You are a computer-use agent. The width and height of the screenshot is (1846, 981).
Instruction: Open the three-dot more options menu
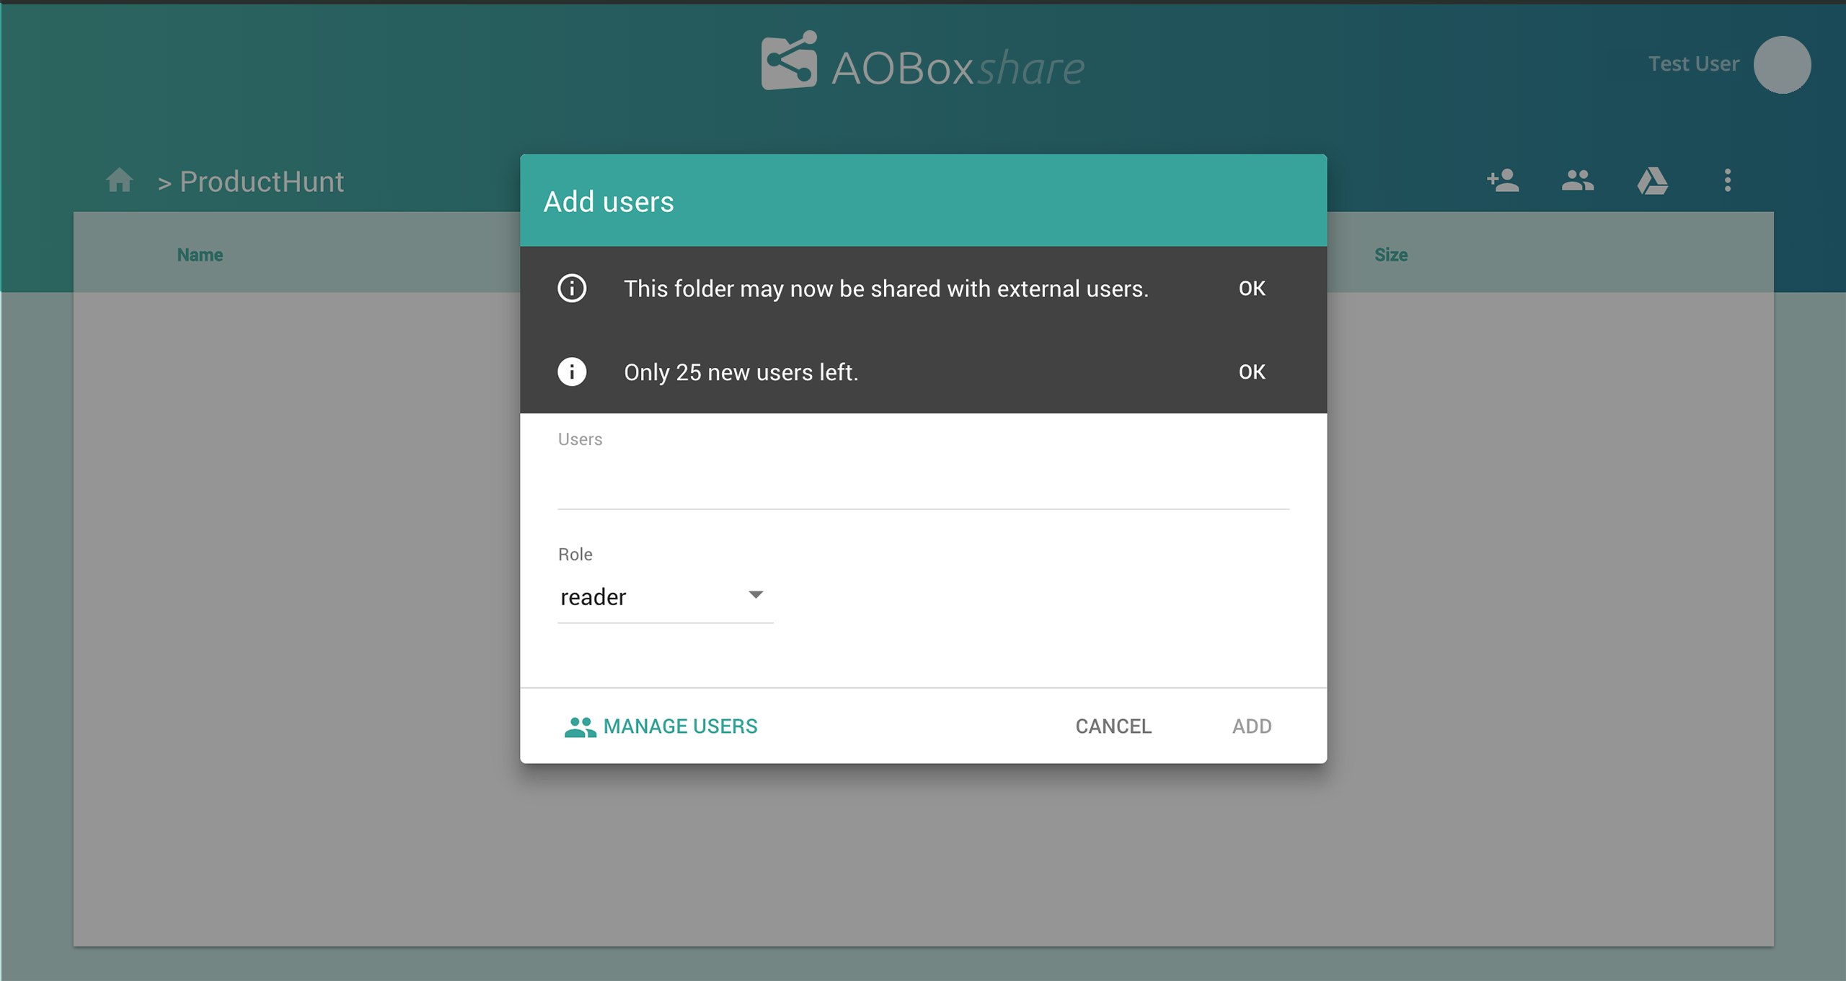tap(1727, 180)
